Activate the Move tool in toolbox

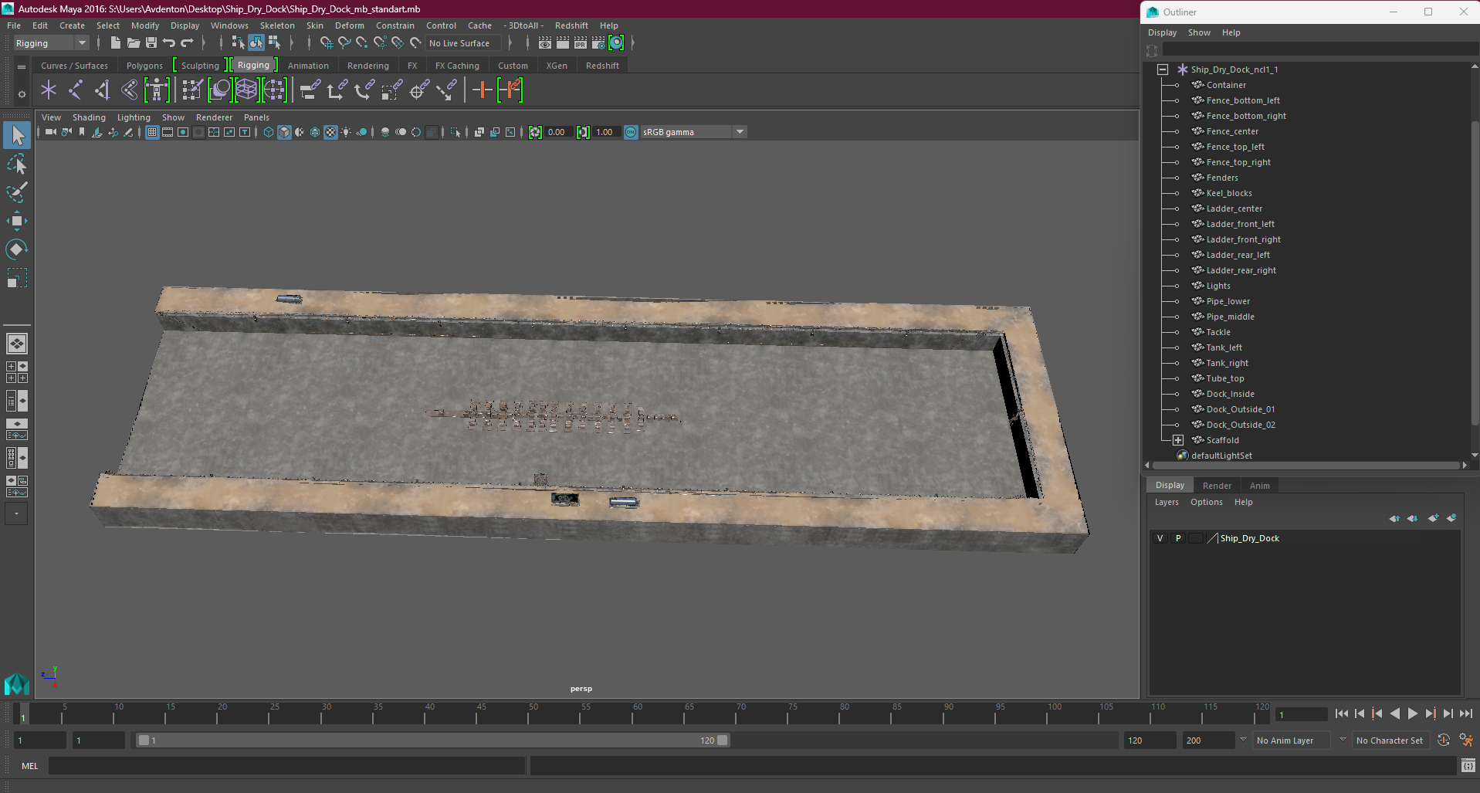(x=17, y=221)
